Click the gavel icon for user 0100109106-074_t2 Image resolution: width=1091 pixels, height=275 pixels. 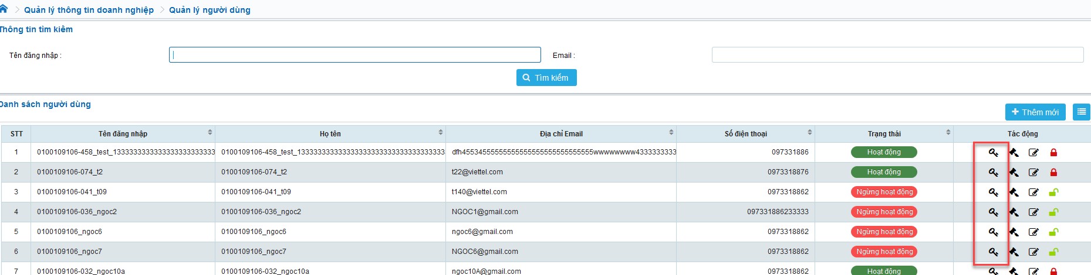tap(1014, 173)
